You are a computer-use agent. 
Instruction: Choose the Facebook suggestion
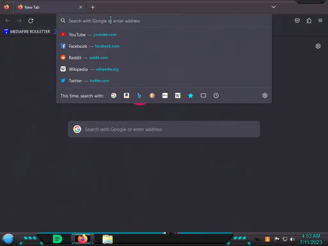(164, 46)
